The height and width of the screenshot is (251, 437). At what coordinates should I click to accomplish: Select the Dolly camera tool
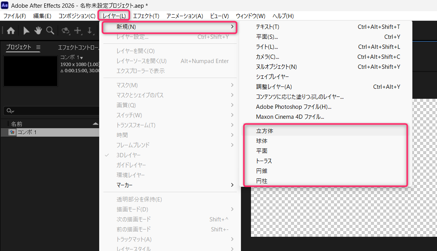pyautogui.click(x=90, y=31)
